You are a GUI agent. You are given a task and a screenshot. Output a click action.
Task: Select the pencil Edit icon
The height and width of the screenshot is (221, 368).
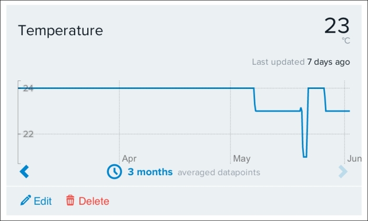point(26,200)
